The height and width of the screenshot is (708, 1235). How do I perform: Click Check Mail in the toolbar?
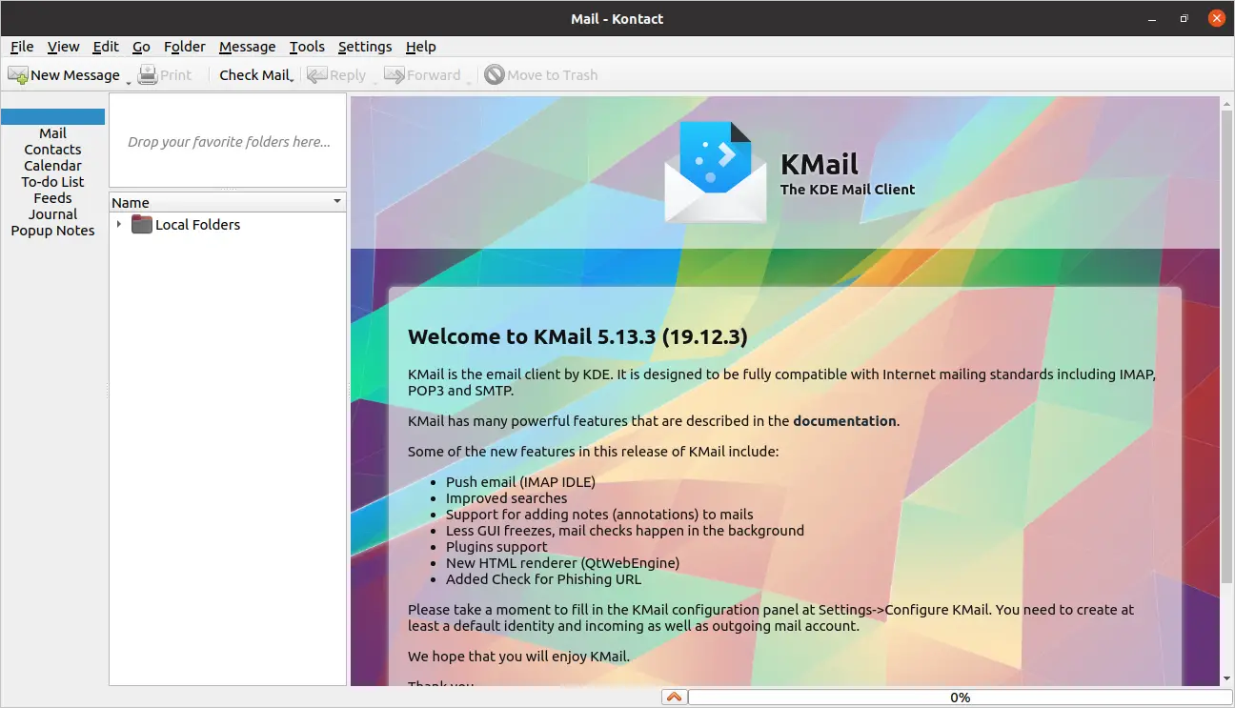tap(254, 74)
